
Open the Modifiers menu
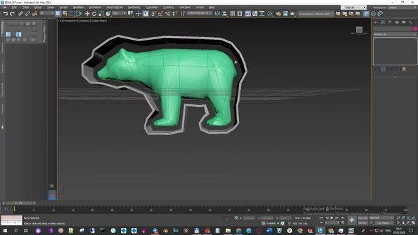tap(78, 7)
